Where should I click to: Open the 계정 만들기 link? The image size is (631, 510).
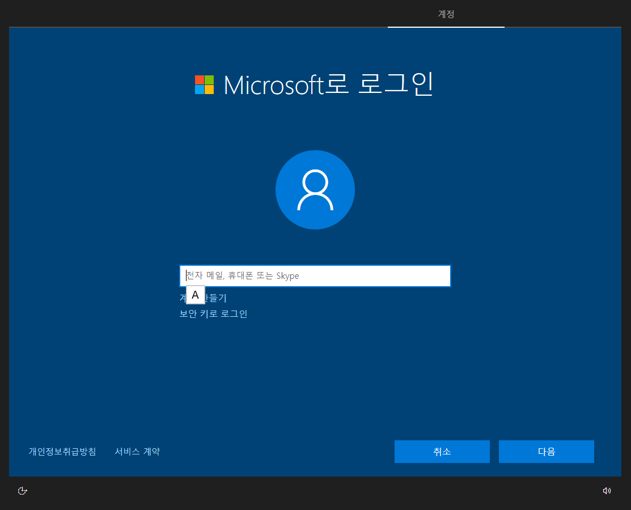click(203, 298)
